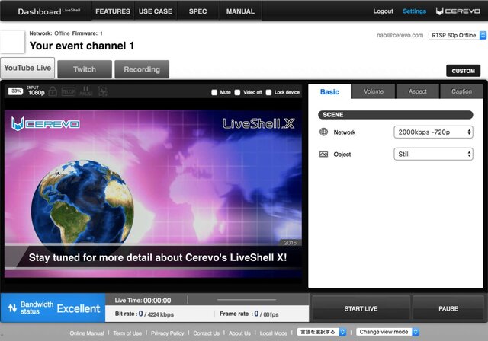Click the Object picture icon in Scene panel
Image resolution: width=488 pixels, height=341 pixels.
[323, 154]
